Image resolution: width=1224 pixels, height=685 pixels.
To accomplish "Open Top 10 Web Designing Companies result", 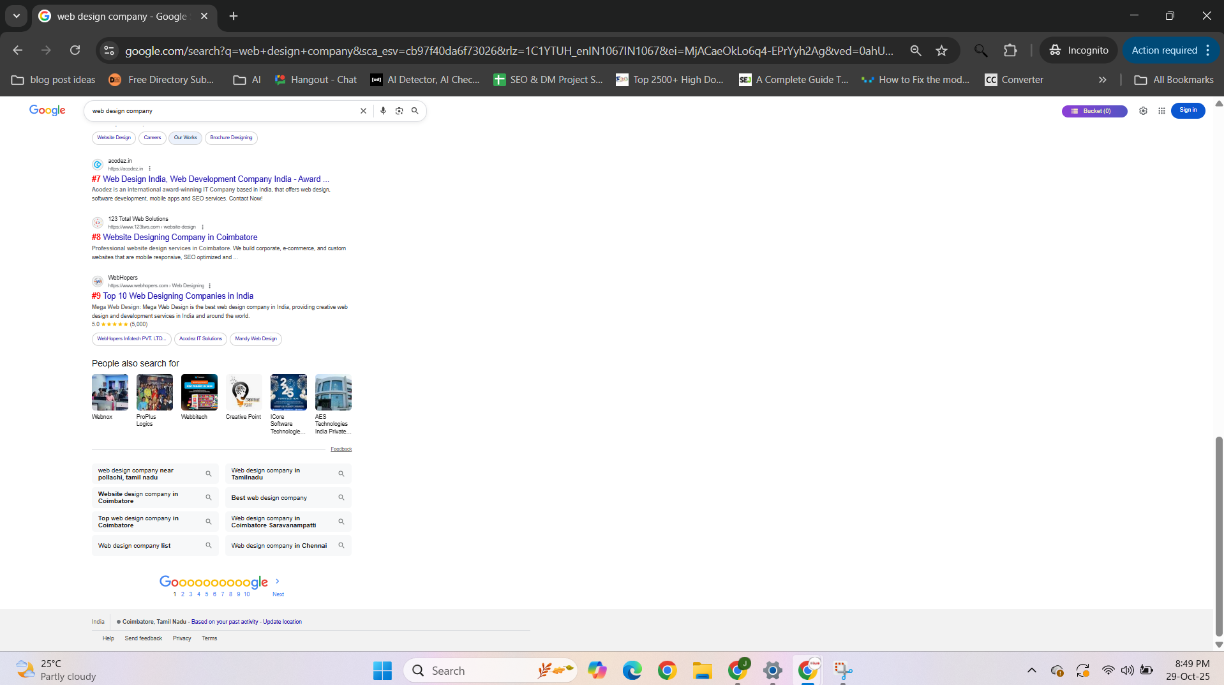I will (x=178, y=296).
